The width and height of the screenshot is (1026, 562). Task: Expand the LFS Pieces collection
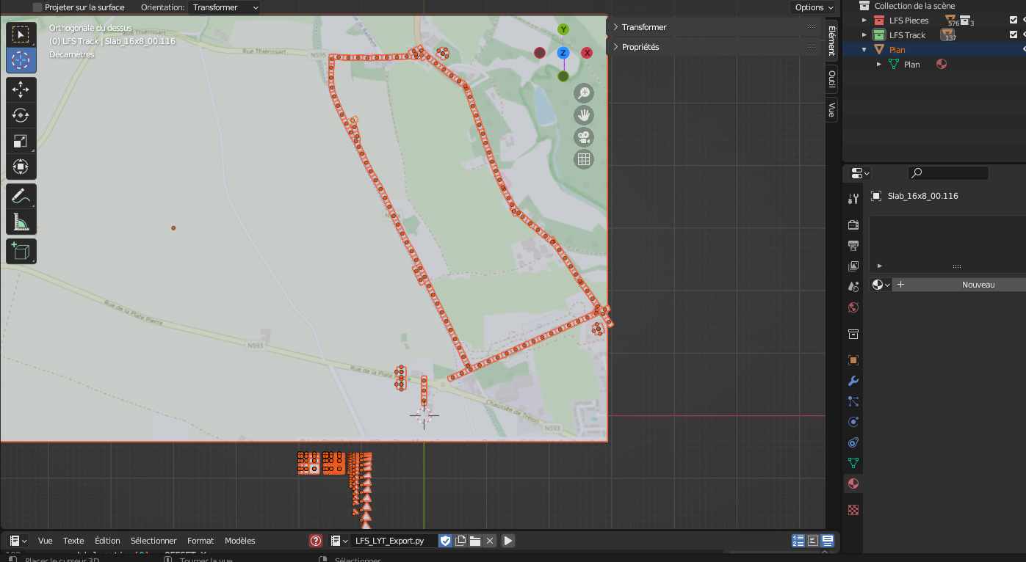pos(864,21)
